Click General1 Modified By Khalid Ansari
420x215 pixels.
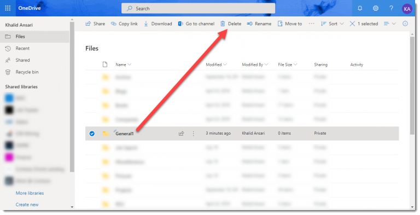click(253, 133)
